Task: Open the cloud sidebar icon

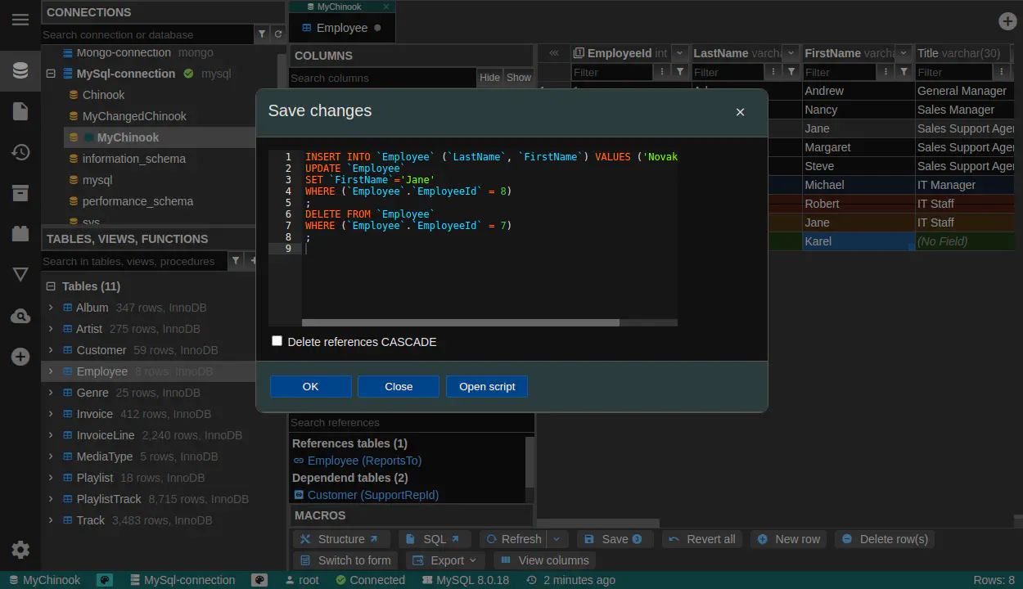Action: click(20, 316)
